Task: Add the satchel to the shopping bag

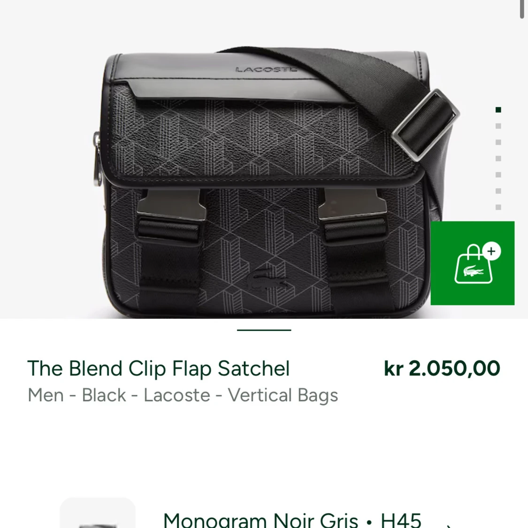Action: click(x=472, y=263)
